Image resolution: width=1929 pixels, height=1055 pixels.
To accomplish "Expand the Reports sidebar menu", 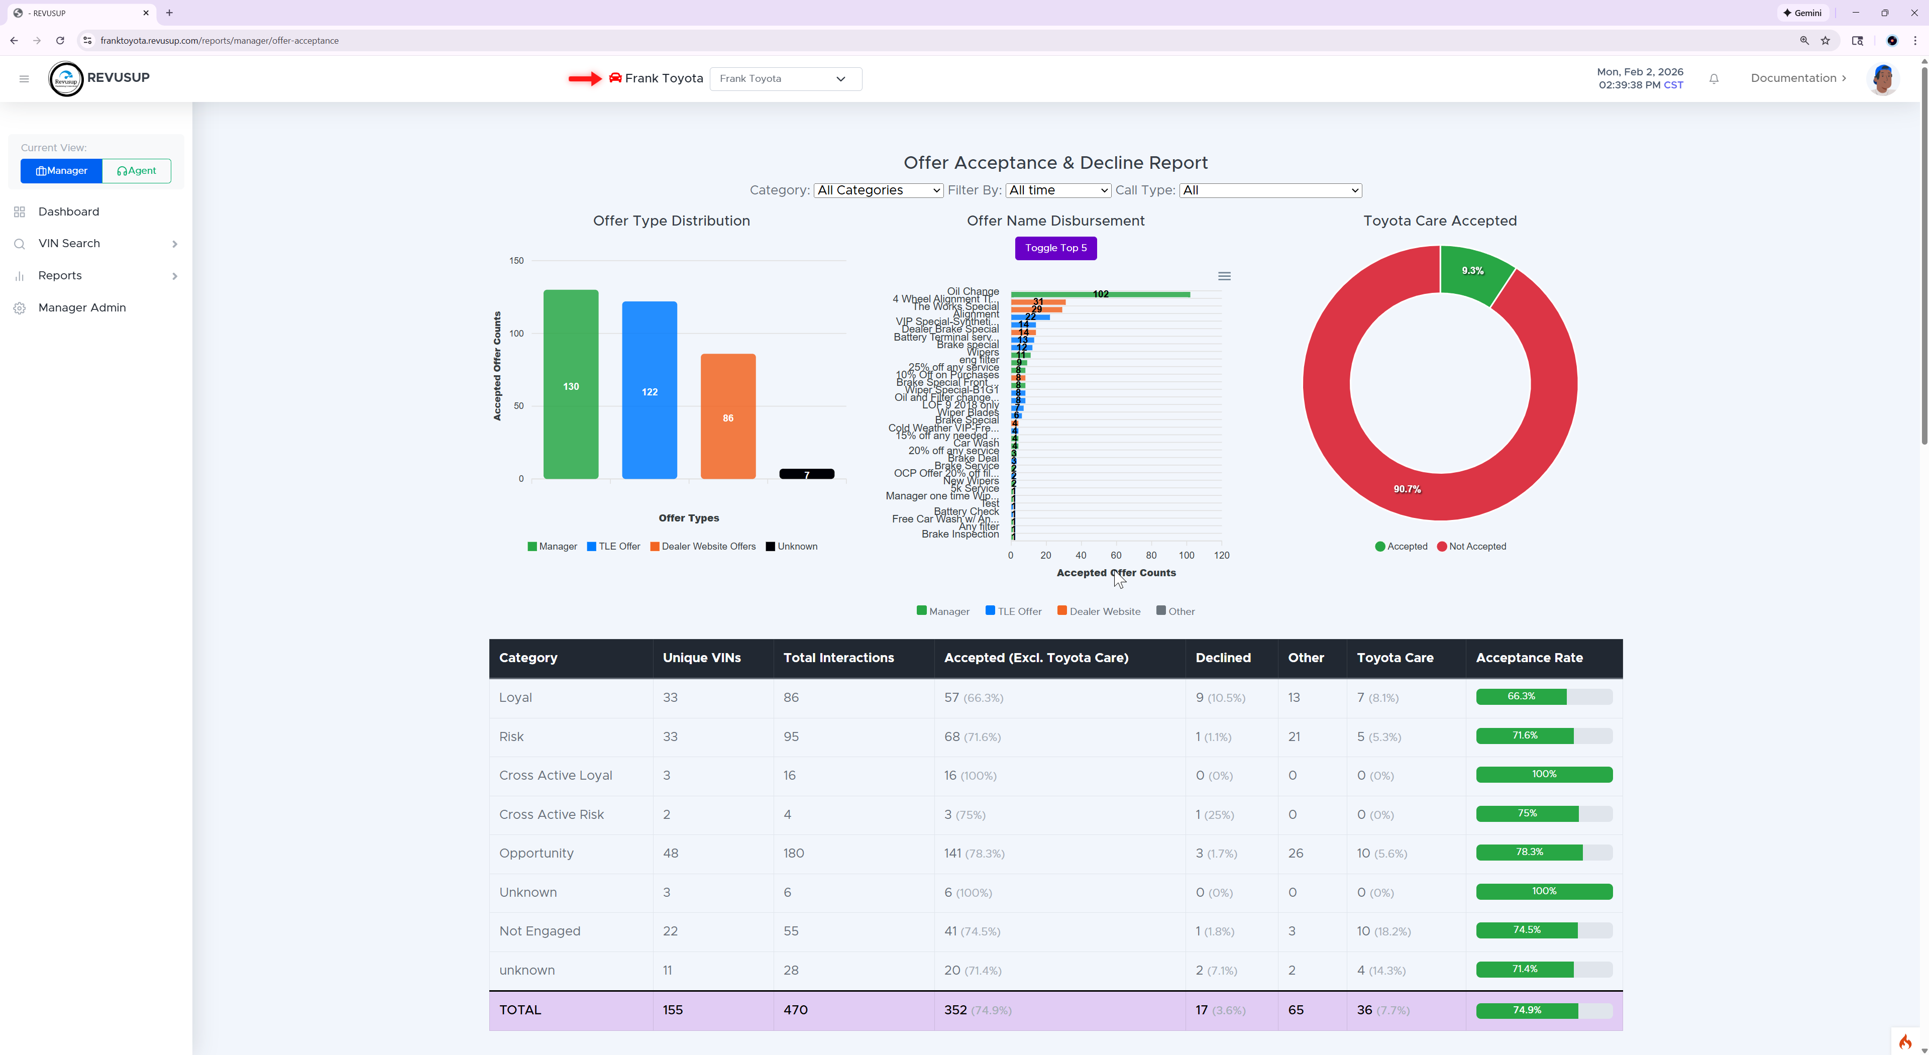I will coord(60,275).
